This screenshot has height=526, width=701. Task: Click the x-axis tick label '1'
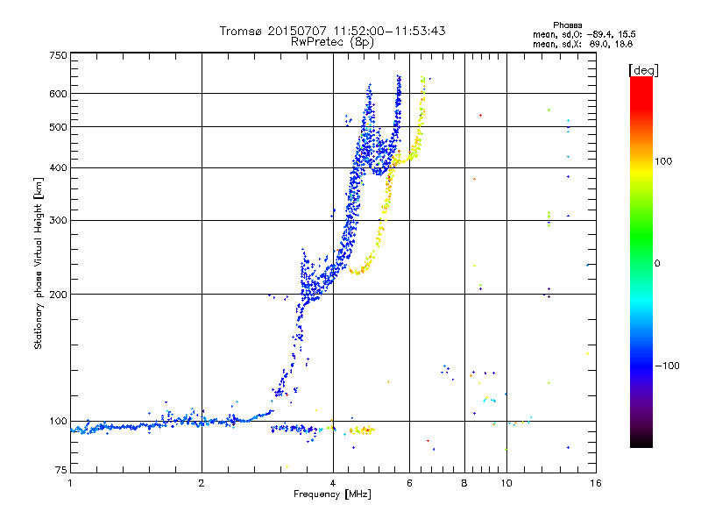click(70, 483)
